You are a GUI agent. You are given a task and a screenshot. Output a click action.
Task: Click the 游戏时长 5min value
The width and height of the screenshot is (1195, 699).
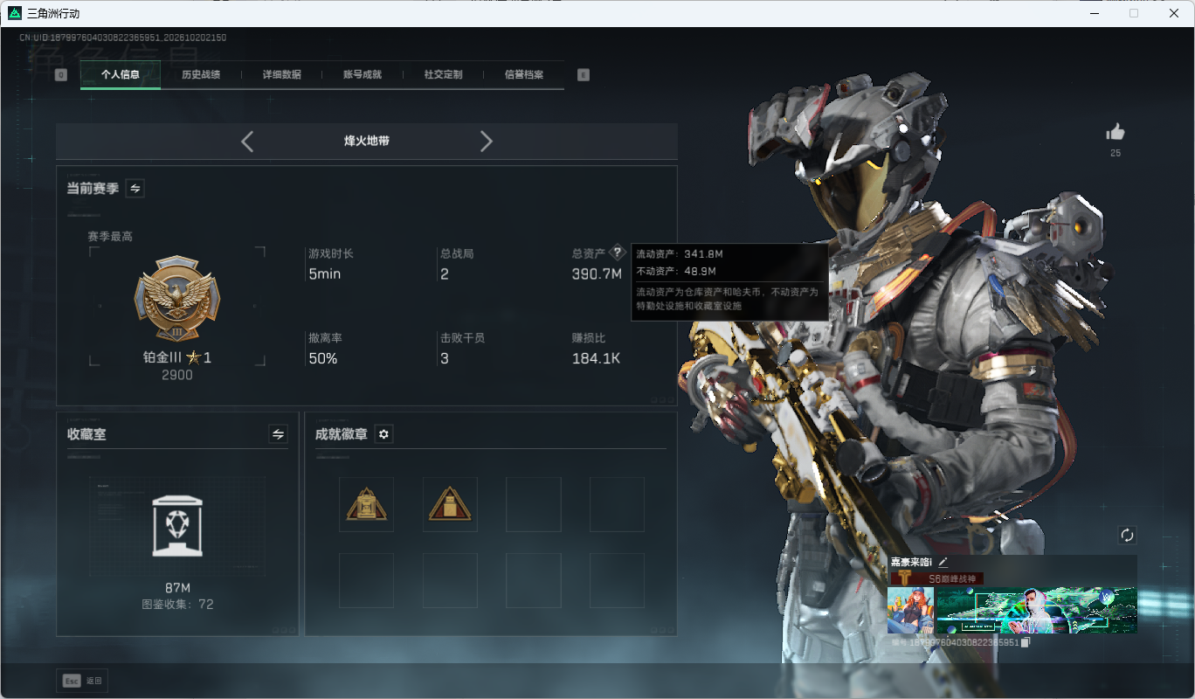coord(325,274)
